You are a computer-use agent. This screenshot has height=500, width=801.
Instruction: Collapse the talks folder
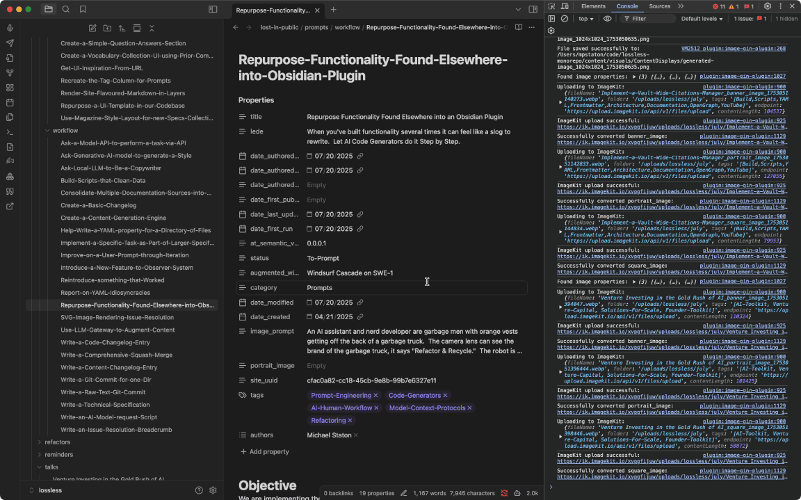[x=40, y=467]
